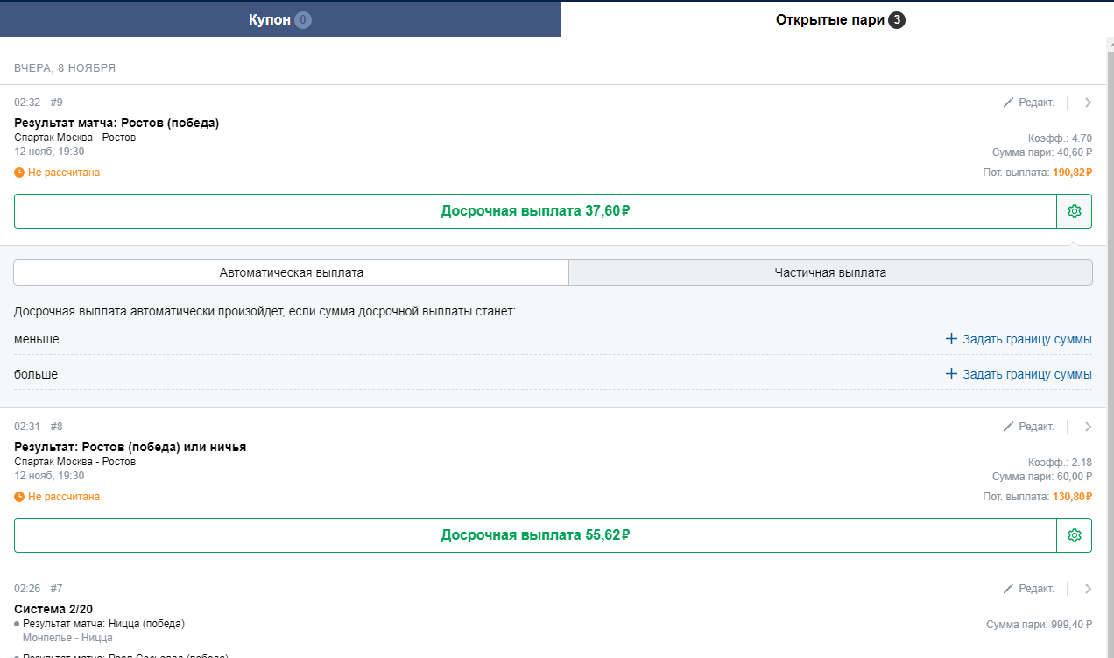The height and width of the screenshot is (658, 1114).
Task: Expand bet #7 details chevron
Action: point(1089,589)
